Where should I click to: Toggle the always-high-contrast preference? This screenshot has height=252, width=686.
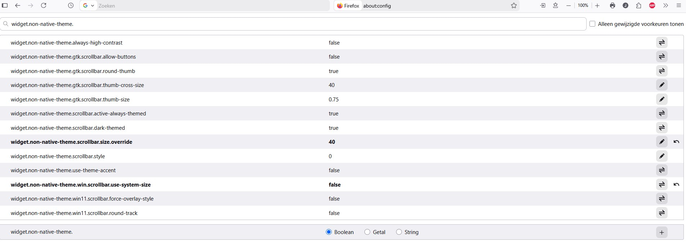[x=662, y=42]
